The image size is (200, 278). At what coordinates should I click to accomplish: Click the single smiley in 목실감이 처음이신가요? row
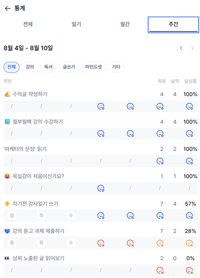[101, 188]
